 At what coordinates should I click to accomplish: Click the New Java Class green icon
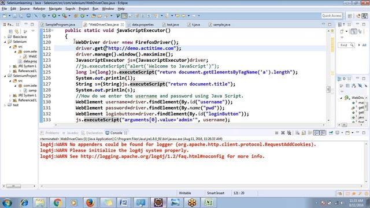click(82, 16)
